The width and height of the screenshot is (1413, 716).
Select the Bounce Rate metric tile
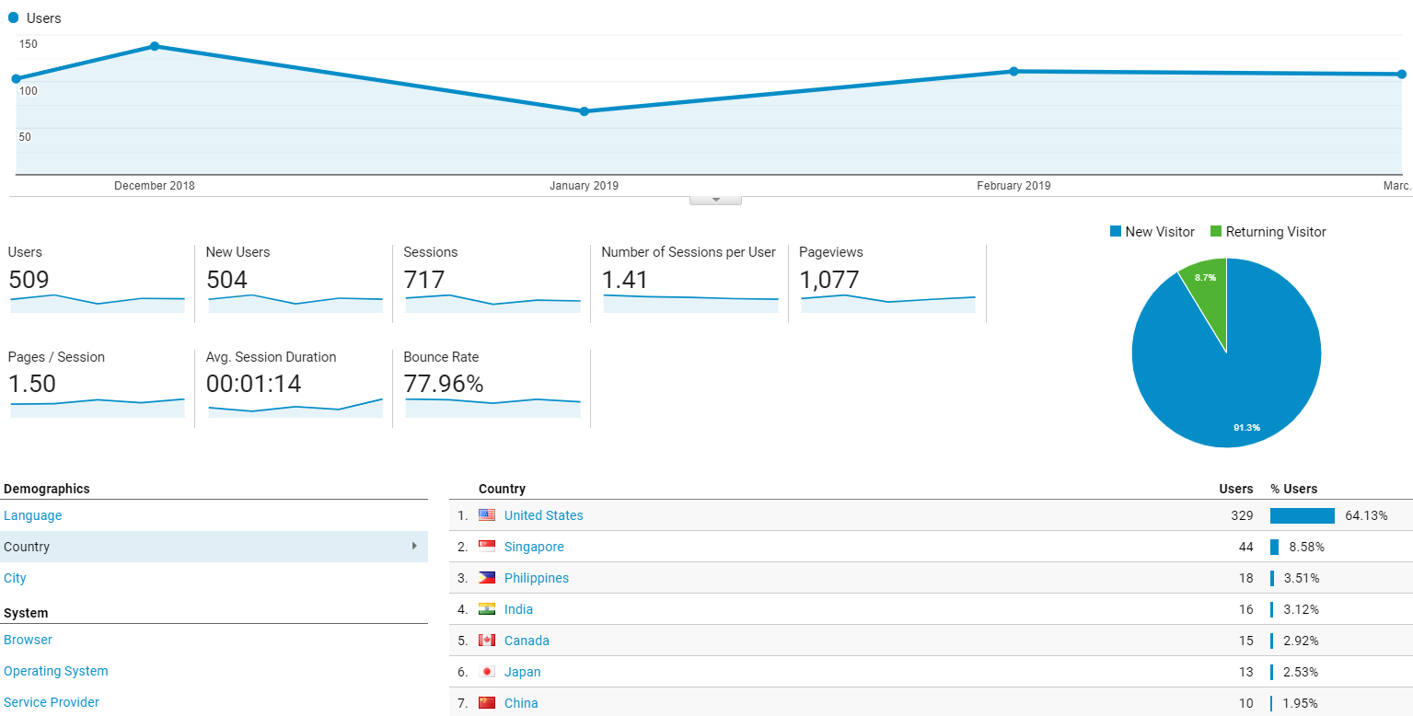[492, 388]
